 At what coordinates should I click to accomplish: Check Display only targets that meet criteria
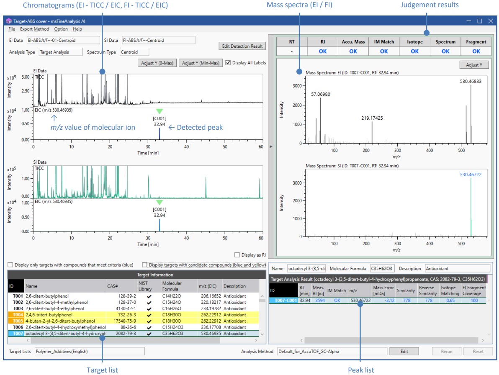click(10, 265)
